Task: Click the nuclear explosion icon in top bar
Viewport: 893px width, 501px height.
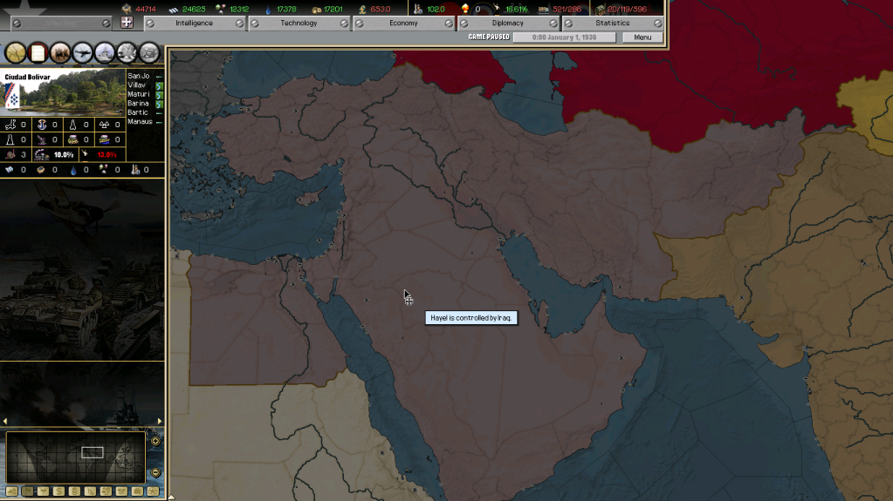Action: click(x=465, y=9)
